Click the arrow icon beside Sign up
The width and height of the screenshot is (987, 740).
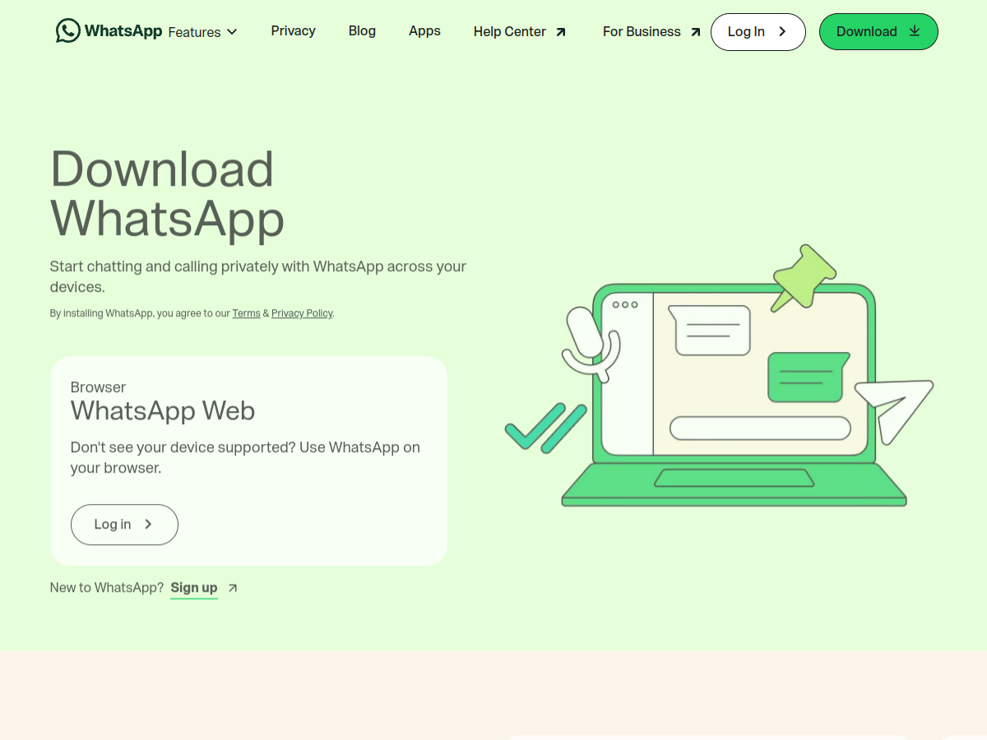pos(233,588)
